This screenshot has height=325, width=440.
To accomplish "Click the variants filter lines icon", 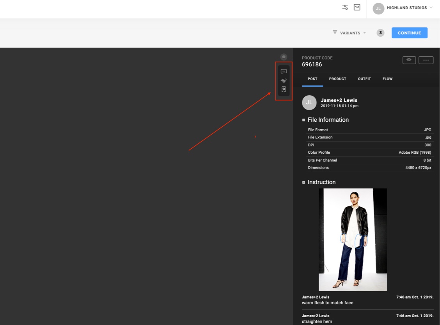I will pos(335,33).
